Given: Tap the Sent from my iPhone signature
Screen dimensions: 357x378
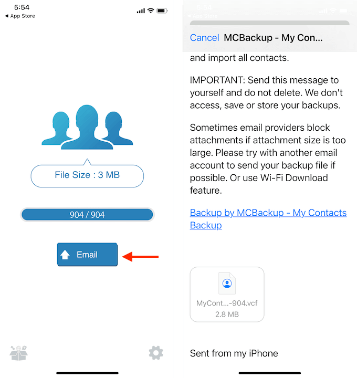Looking at the screenshot, I should [234, 353].
